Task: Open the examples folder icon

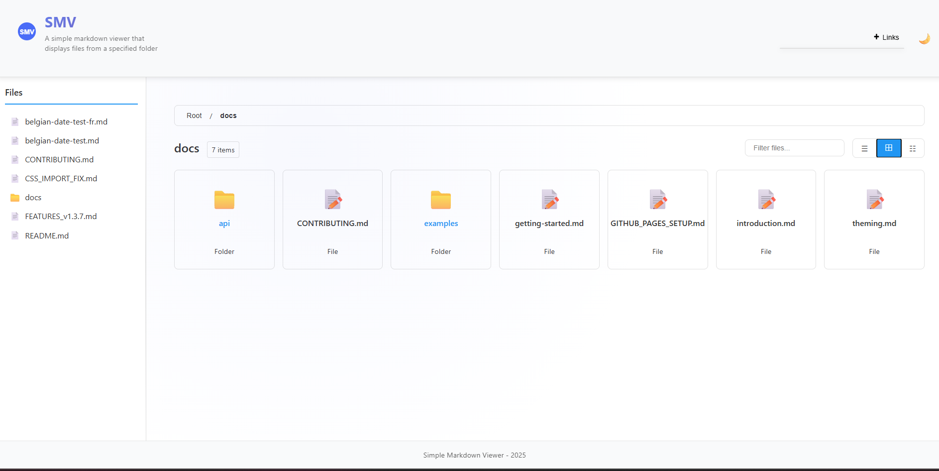Action: (441, 200)
